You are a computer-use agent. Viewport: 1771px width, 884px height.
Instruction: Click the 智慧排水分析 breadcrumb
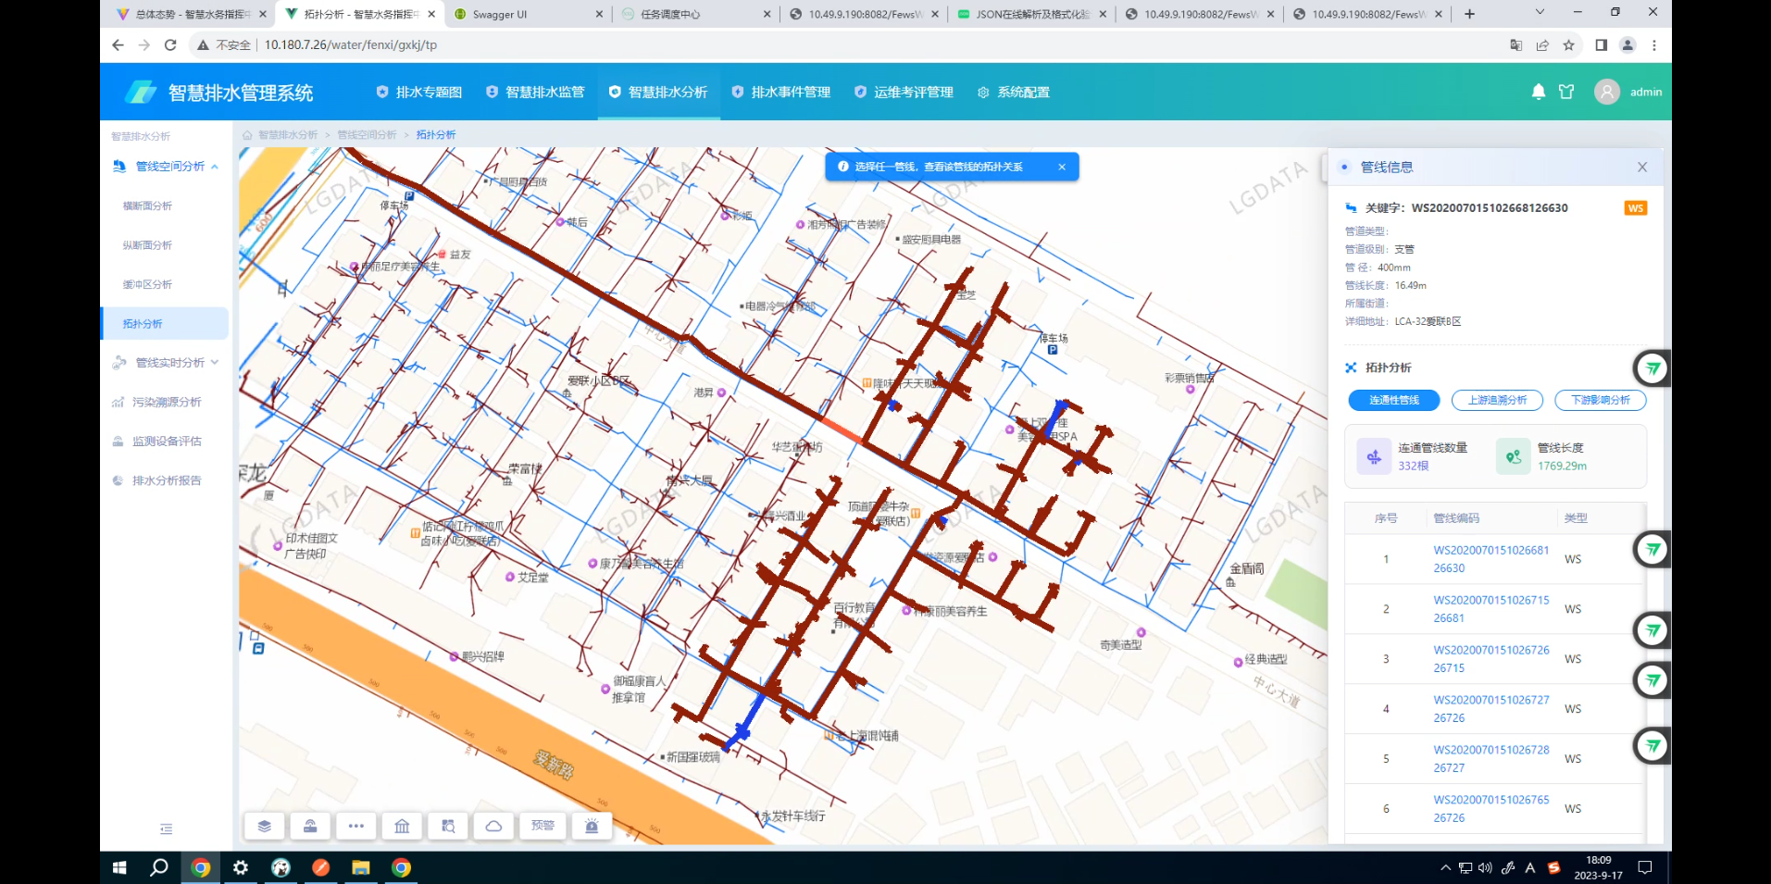[288, 135]
